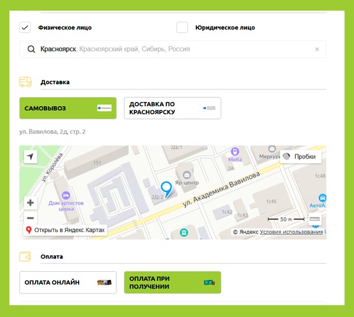Image resolution: width=354 pixels, height=317 pixels.
Task: Zoom out the map with minus
Action: point(31,217)
